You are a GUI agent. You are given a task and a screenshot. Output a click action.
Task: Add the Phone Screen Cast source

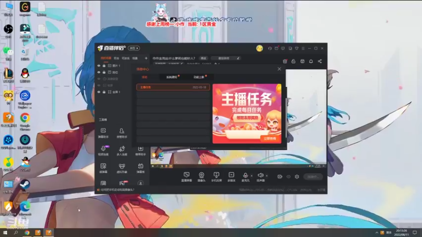point(216,177)
